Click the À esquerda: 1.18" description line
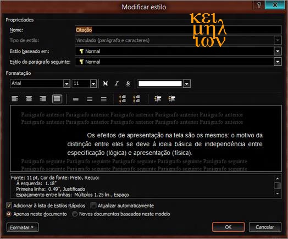Viewport: 288px width, 239px height. pos(36,184)
